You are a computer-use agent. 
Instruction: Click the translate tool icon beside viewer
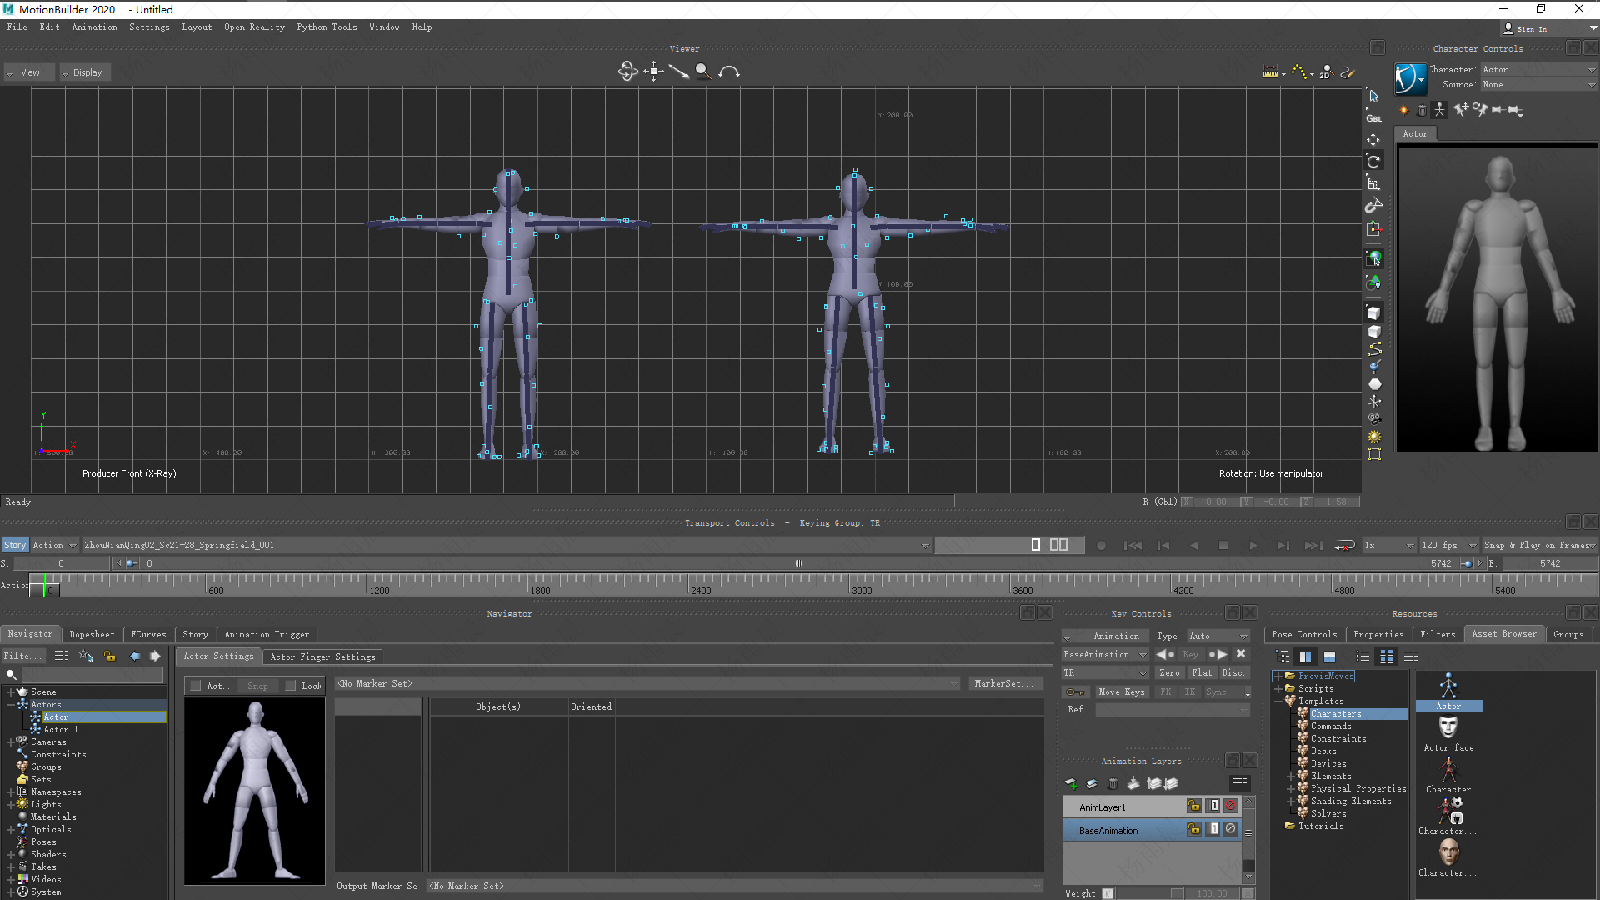(x=1373, y=140)
